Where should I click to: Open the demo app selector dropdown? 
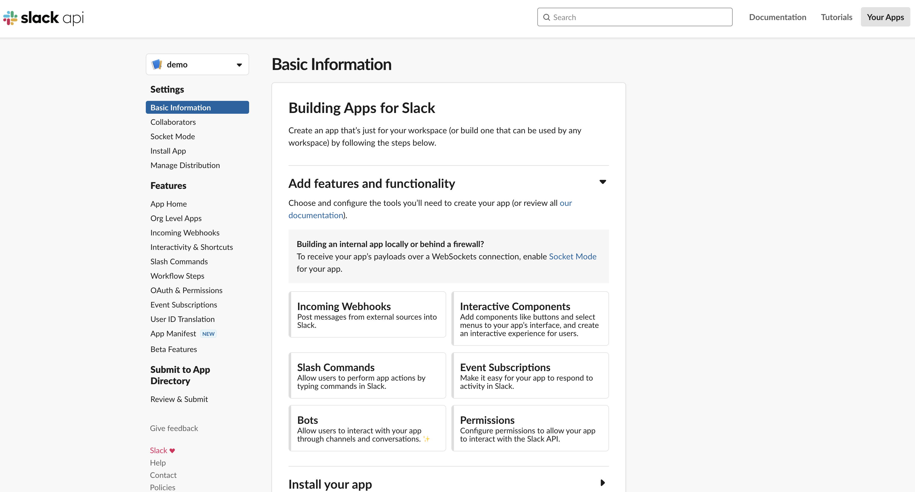[239, 65]
